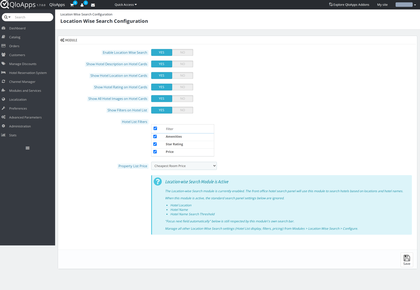
Task: Uncheck the Star Rating filter checkbox
Action: 155,144
